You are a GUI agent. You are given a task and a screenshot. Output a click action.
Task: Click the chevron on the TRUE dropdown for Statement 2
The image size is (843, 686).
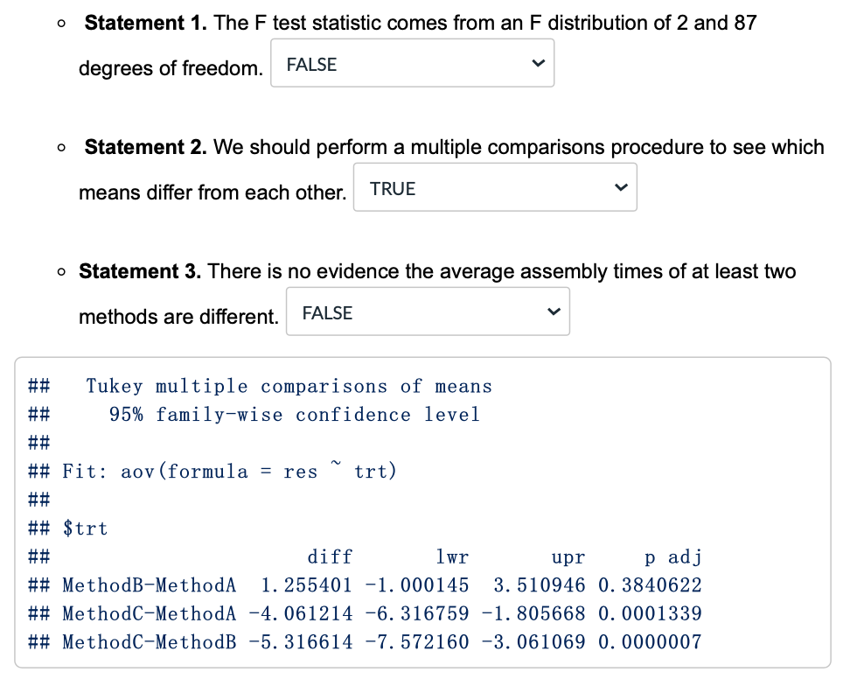pyautogui.click(x=619, y=186)
